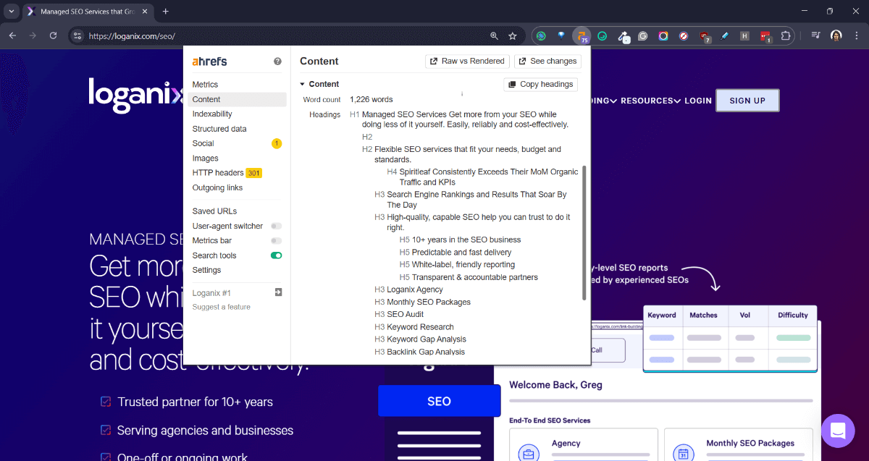
Task: Click the 'Monthly SEO Packages' H3 heading
Action: (429, 302)
